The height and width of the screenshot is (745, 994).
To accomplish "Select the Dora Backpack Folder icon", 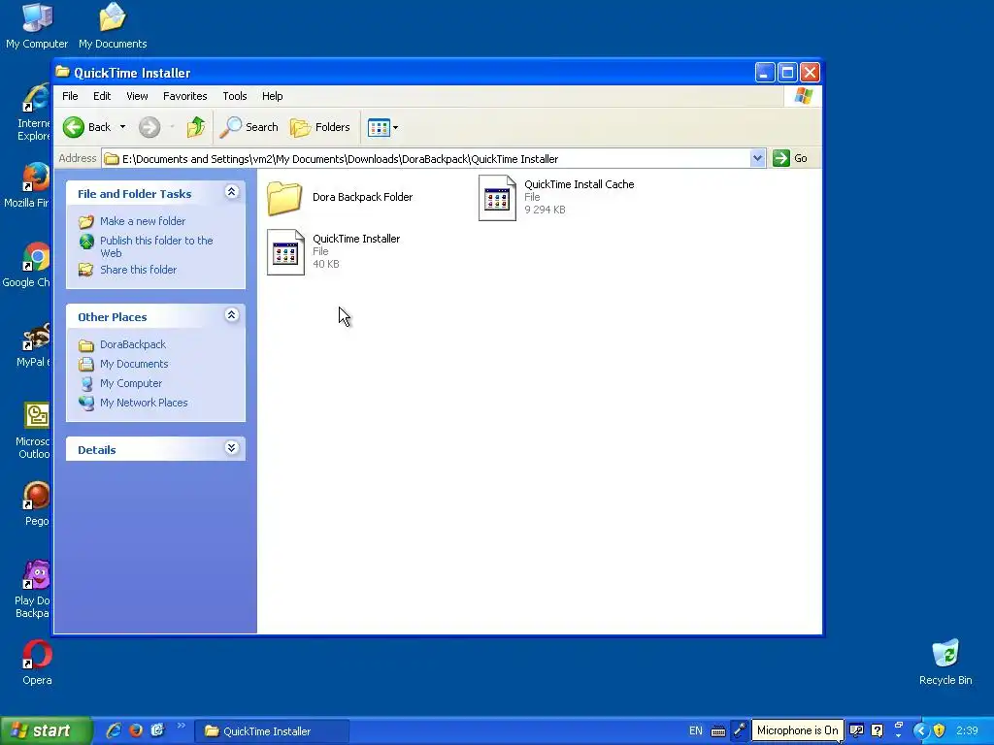I will (284, 198).
